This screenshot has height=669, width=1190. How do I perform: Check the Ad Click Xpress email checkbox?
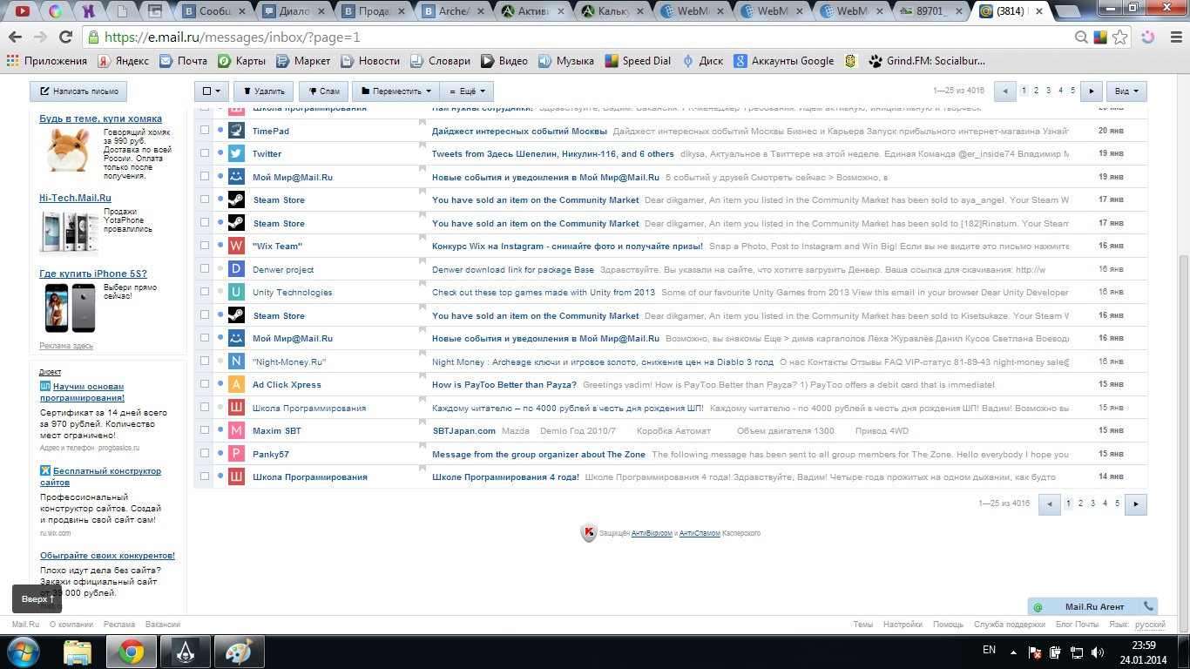205,384
